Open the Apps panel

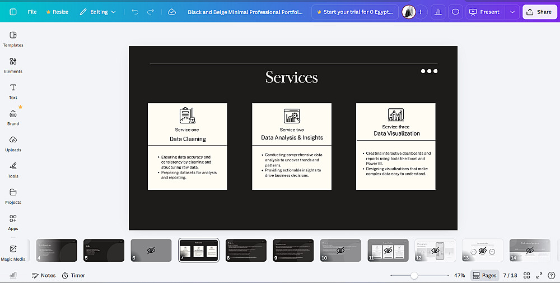tap(13, 223)
